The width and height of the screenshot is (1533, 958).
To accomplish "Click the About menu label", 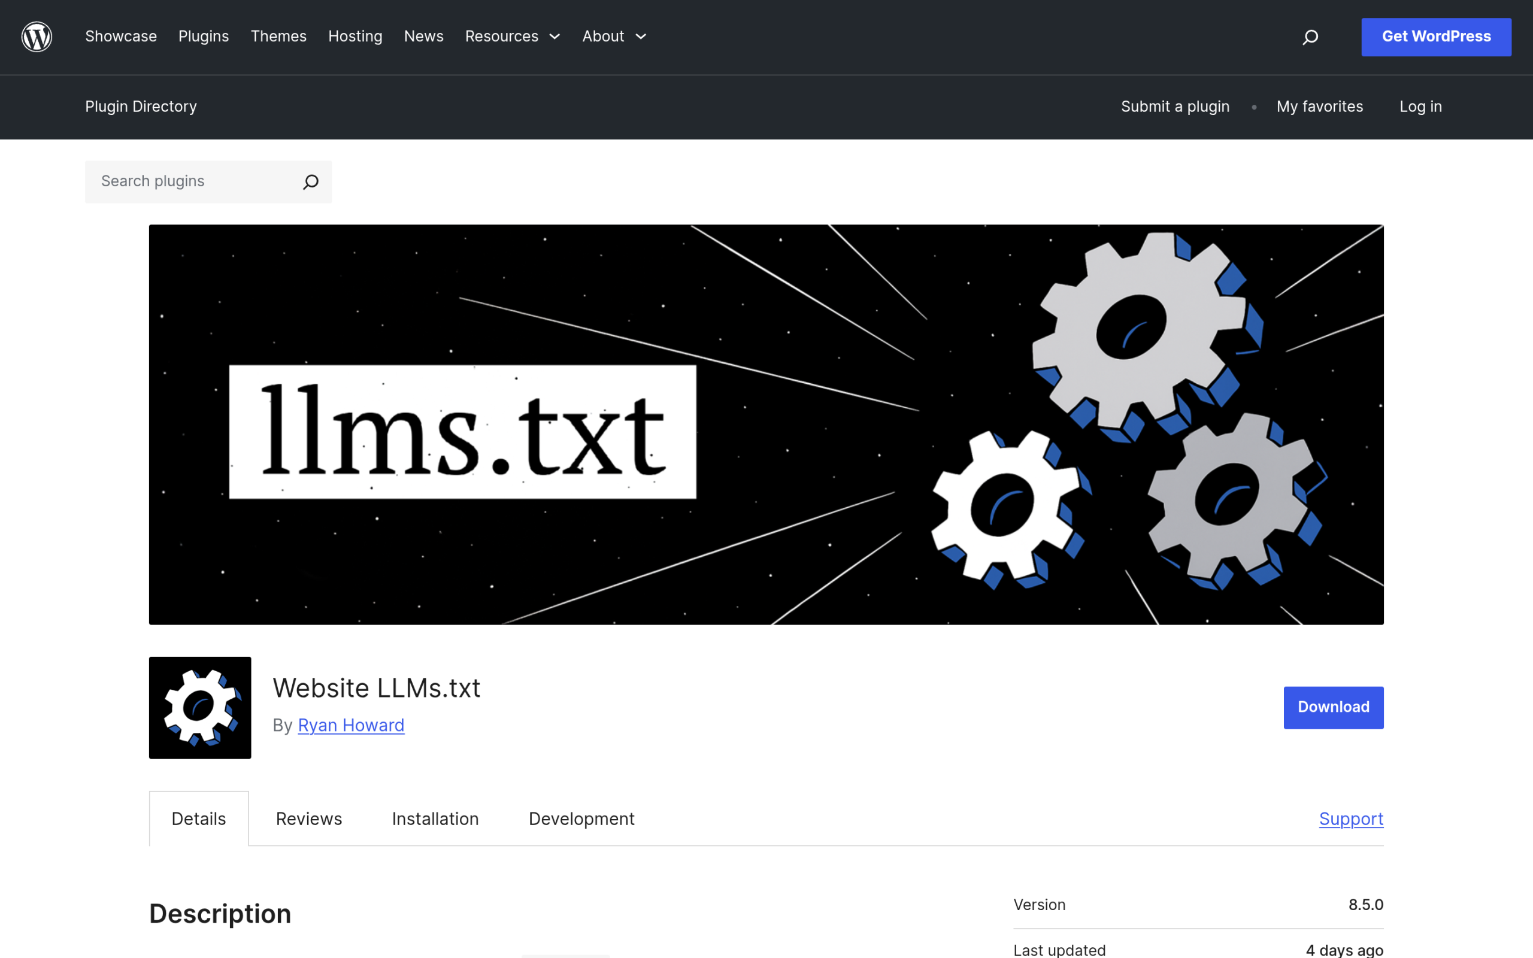I will point(603,37).
